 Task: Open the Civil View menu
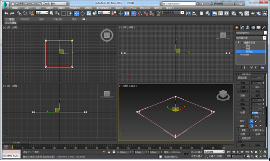tap(131, 8)
